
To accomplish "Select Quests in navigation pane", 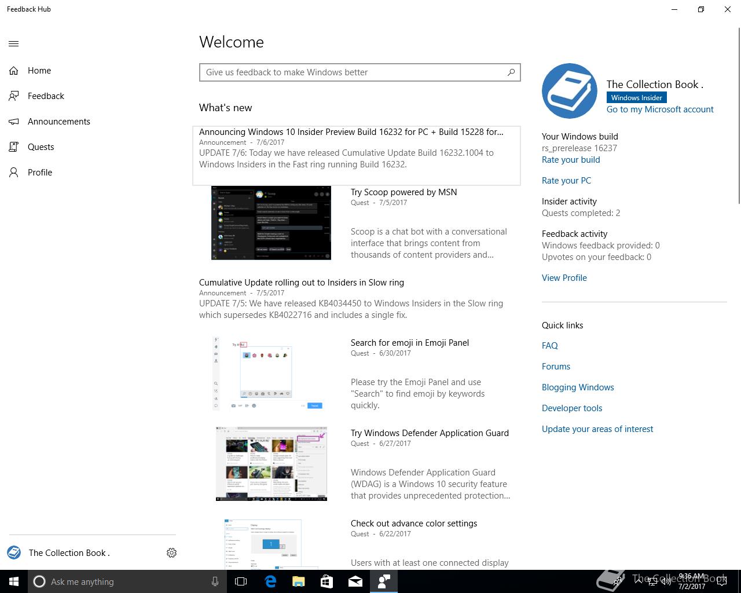I will (93, 147).
